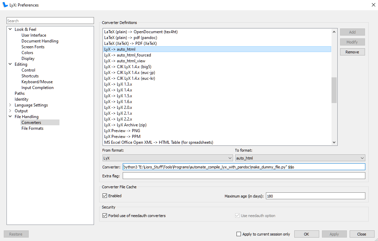Select 'LyX -> CJK LyX 1.4.x (euc-kr)' row
This screenshot has width=378, height=241.
pyautogui.click(x=217, y=78)
